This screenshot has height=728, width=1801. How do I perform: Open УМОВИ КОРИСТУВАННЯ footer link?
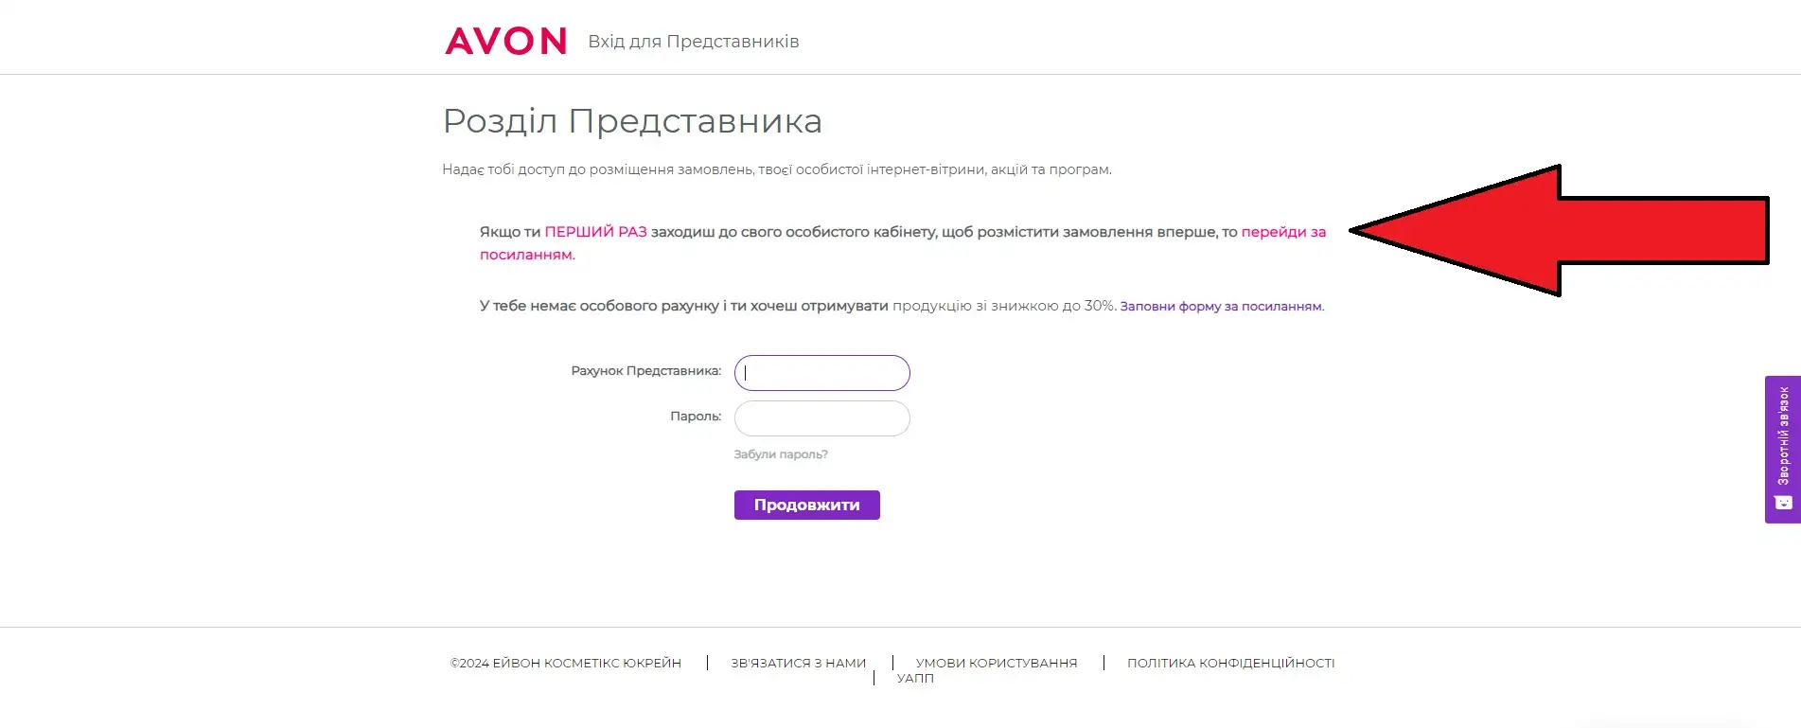(997, 663)
